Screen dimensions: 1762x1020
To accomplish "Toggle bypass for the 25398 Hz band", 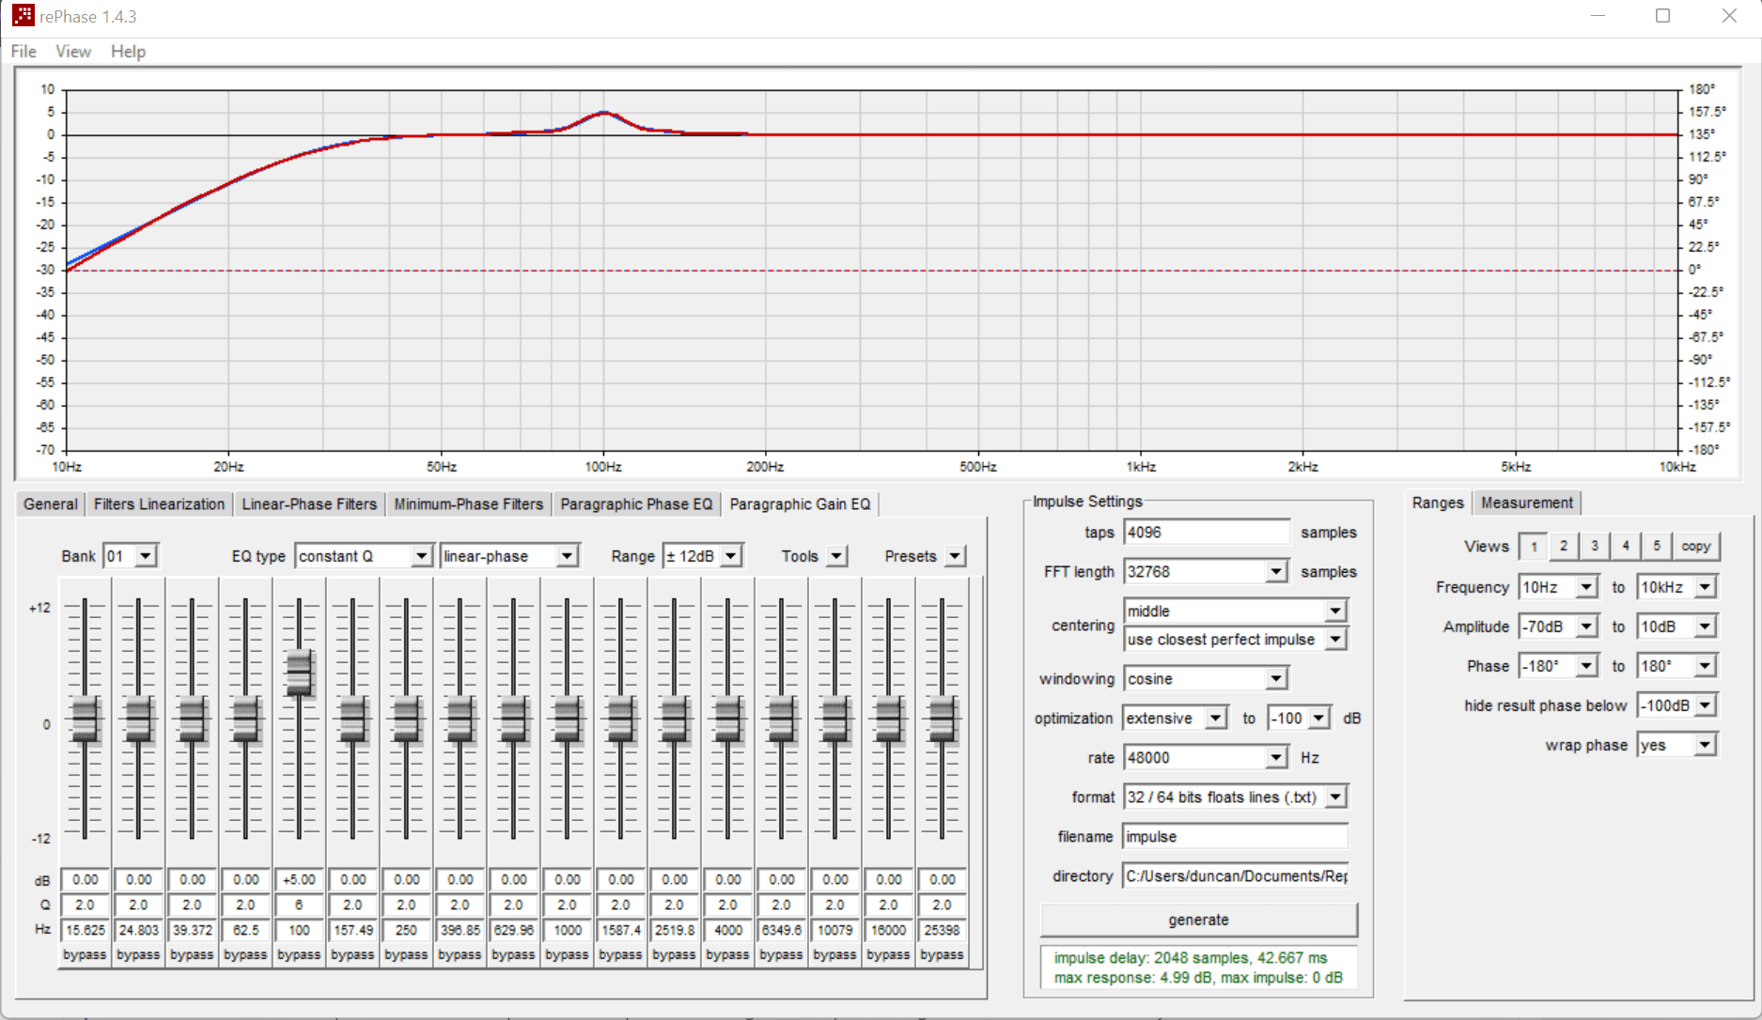I will [942, 954].
